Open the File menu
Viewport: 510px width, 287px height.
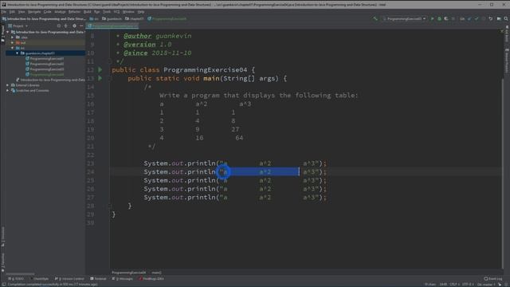(3, 12)
